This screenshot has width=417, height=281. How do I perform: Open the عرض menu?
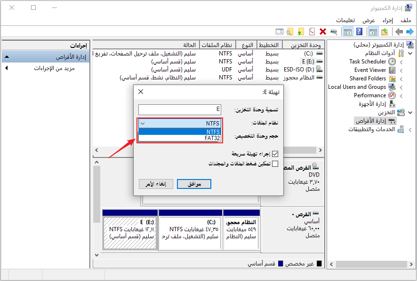coord(369,20)
